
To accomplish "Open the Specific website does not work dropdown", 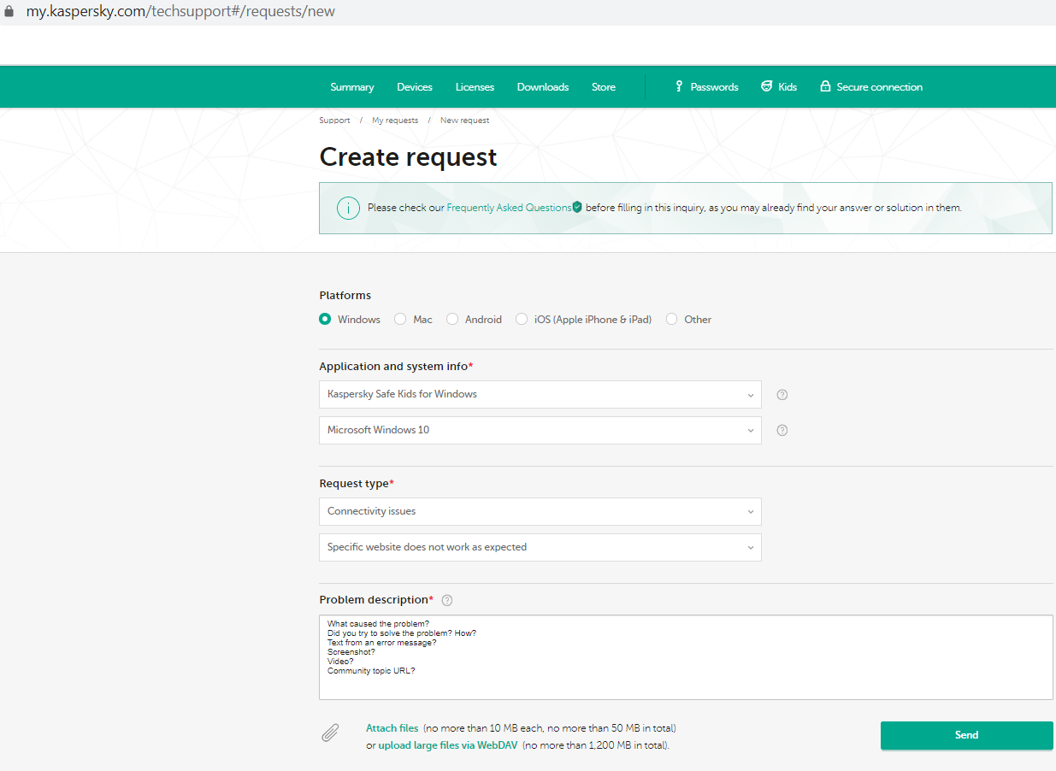I will tap(540, 547).
